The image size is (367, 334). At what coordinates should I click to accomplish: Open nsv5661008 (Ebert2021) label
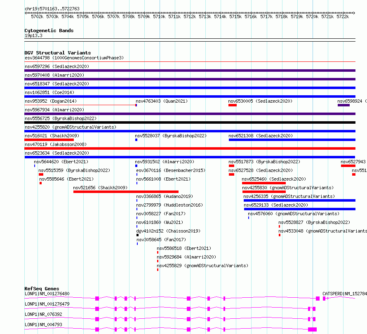(163, 179)
